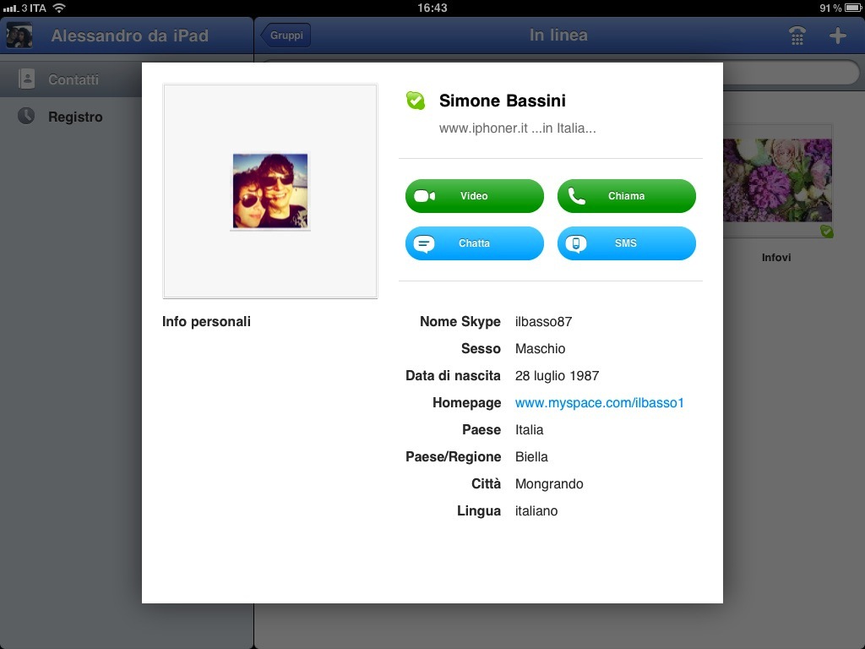Open Registro call history
865x649 pixels.
[x=71, y=117]
